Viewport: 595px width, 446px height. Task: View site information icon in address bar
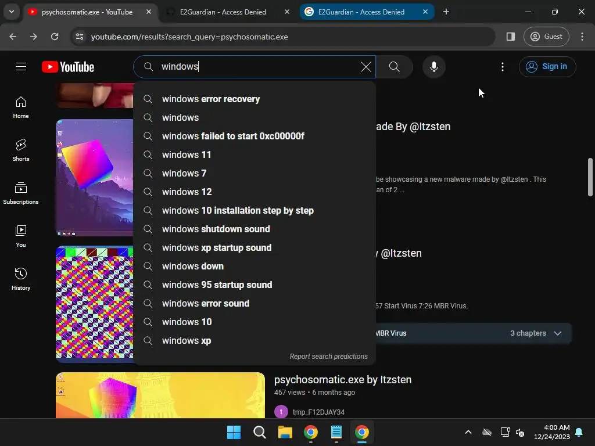point(80,37)
